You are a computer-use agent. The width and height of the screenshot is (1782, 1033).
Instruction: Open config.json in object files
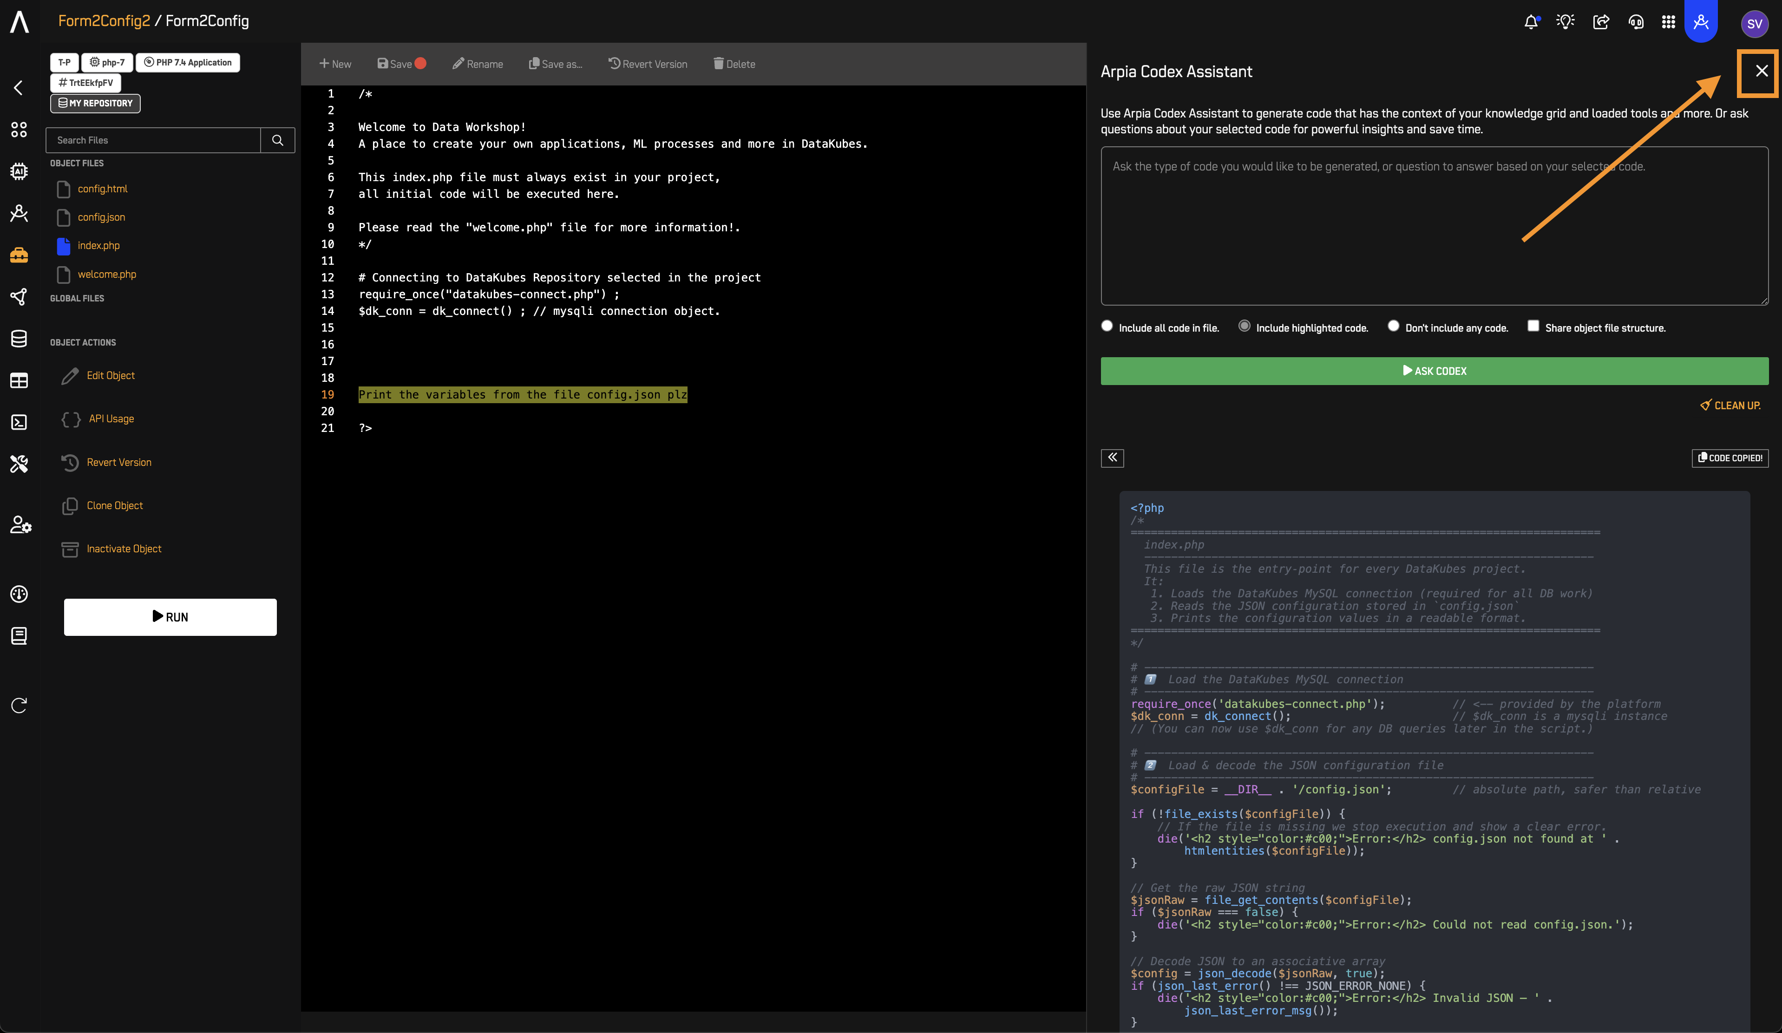[101, 217]
